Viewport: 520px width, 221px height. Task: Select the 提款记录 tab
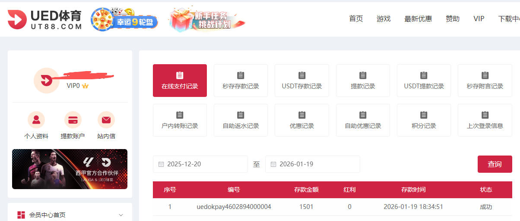tap(363, 81)
